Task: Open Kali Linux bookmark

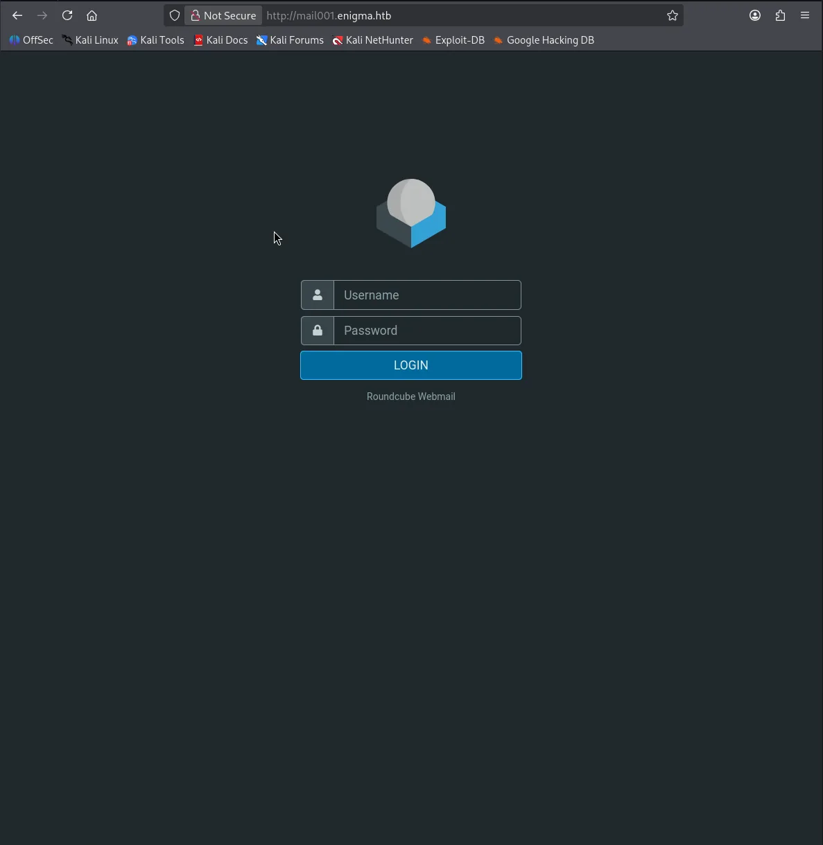Action: pos(90,40)
